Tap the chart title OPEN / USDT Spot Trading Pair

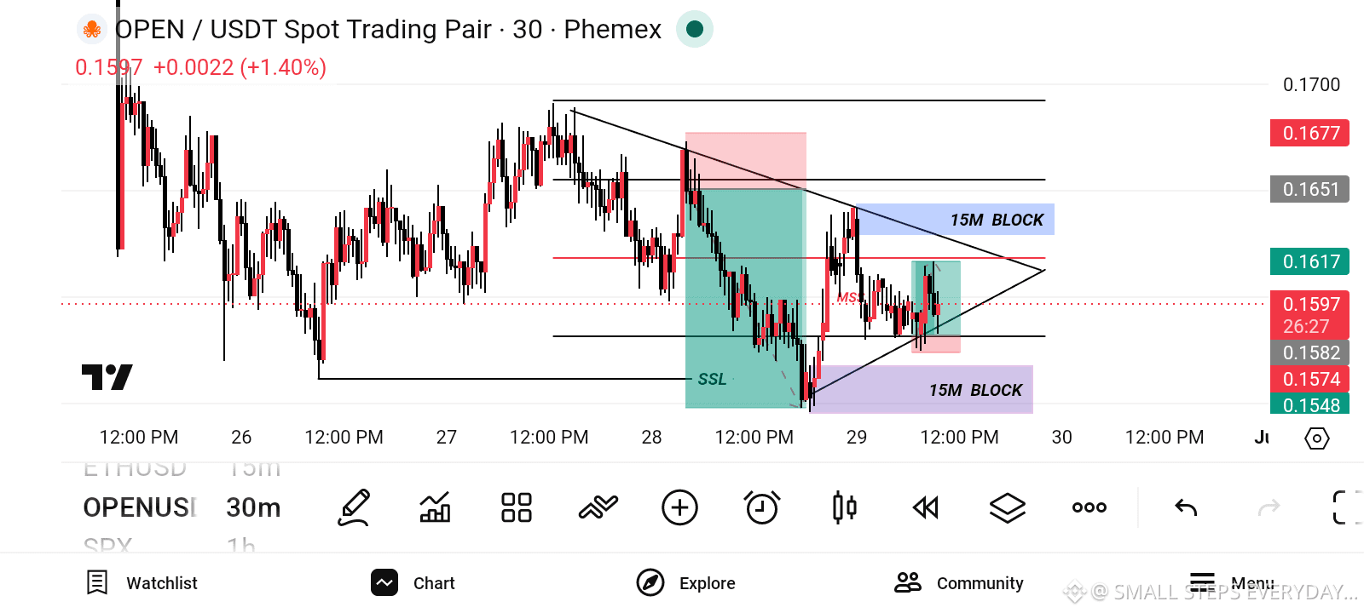303,29
